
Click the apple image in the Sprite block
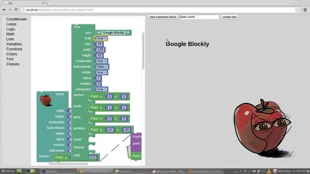tap(46, 100)
